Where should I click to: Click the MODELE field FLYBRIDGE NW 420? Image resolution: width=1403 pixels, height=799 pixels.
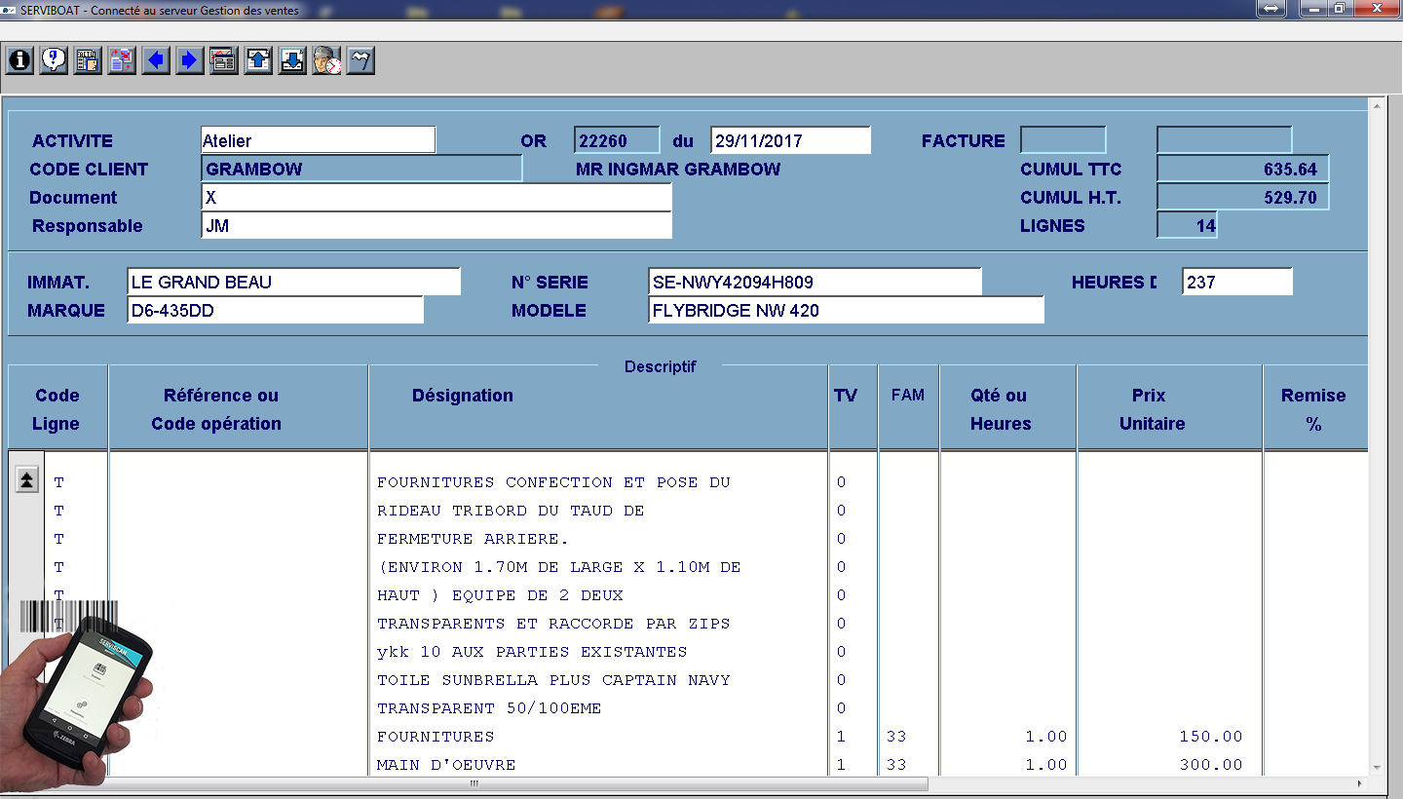coord(845,310)
